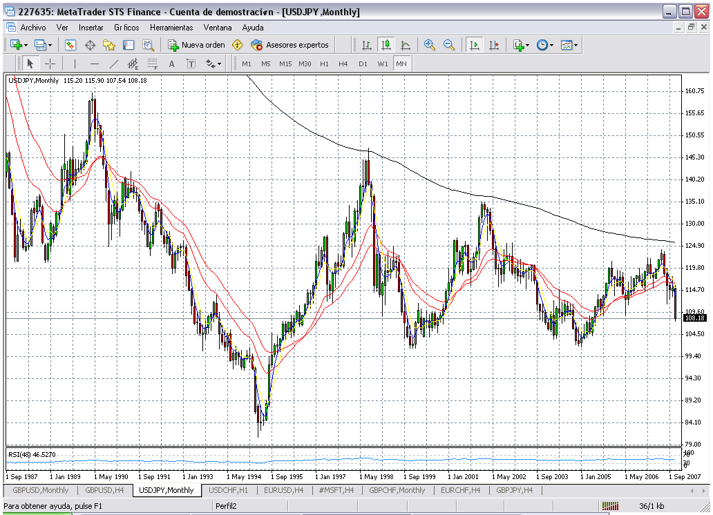This screenshot has width=713, height=515.
Task: Click the zoom out magnifier icon
Action: point(449,45)
